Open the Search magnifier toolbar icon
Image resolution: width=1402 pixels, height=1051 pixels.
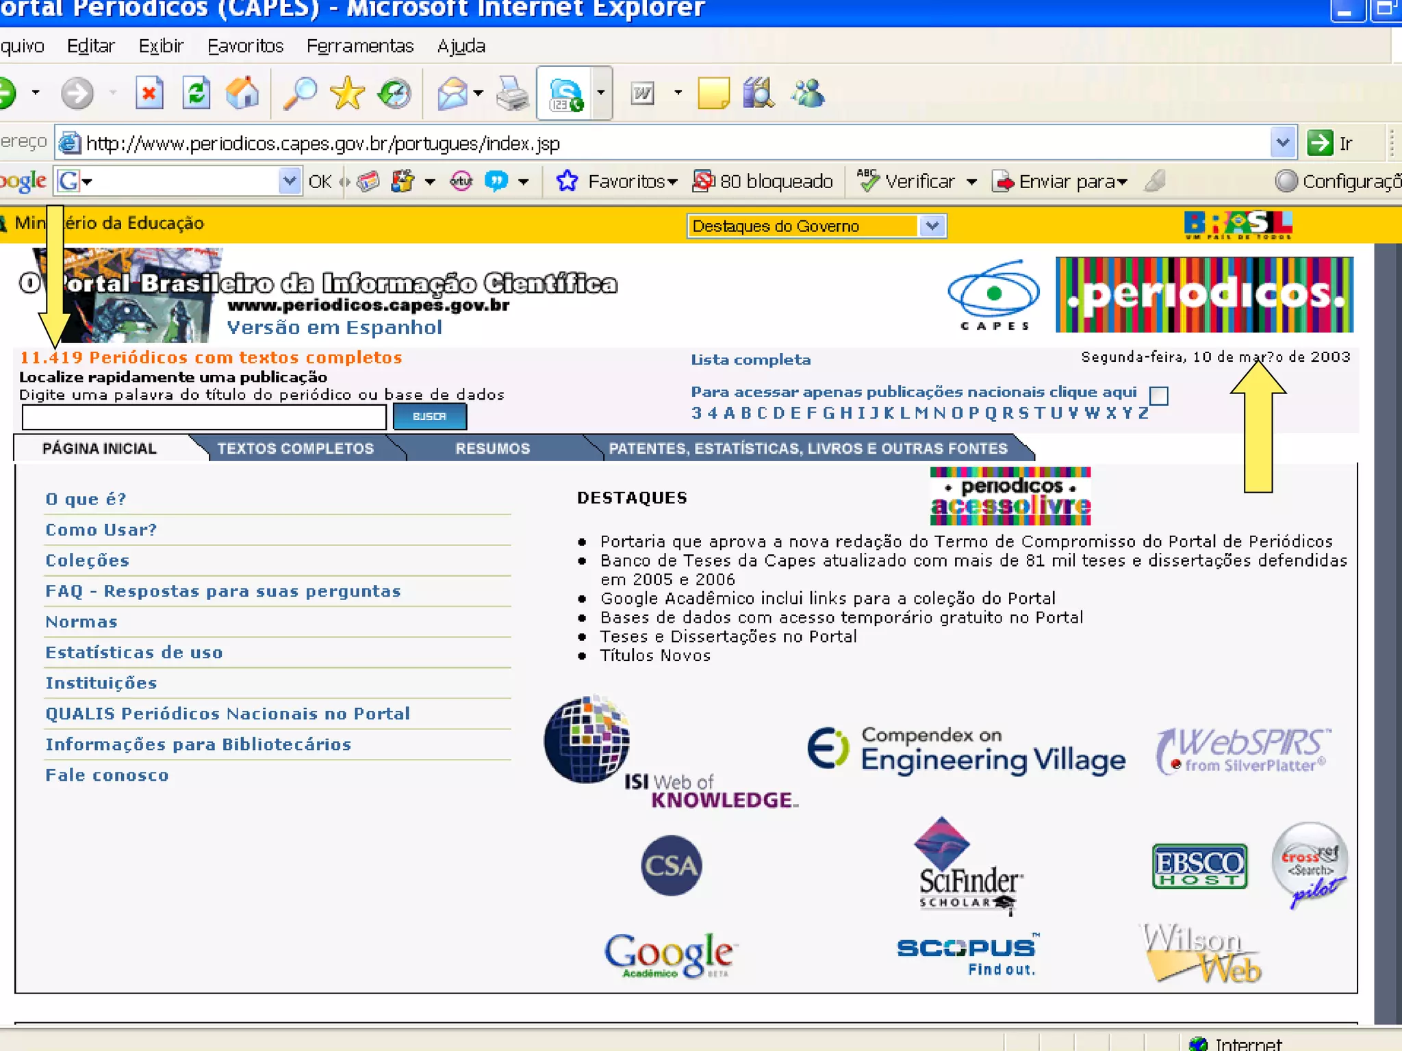click(299, 93)
